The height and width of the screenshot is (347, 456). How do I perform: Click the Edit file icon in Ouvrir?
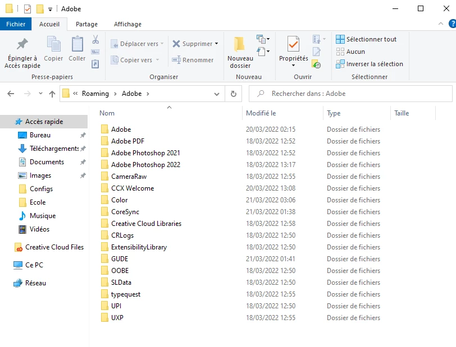316,52
